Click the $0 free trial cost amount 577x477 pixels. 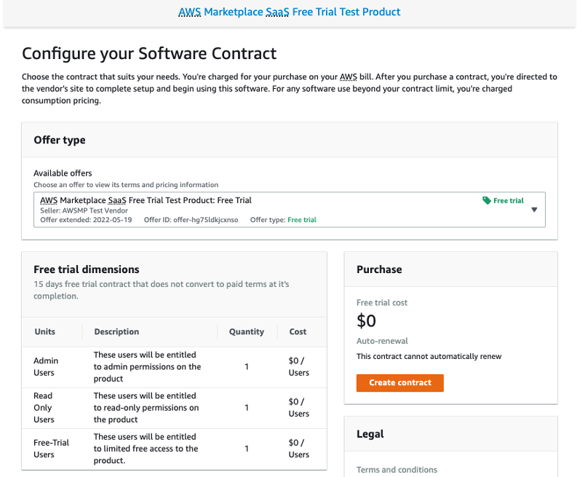(x=366, y=320)
